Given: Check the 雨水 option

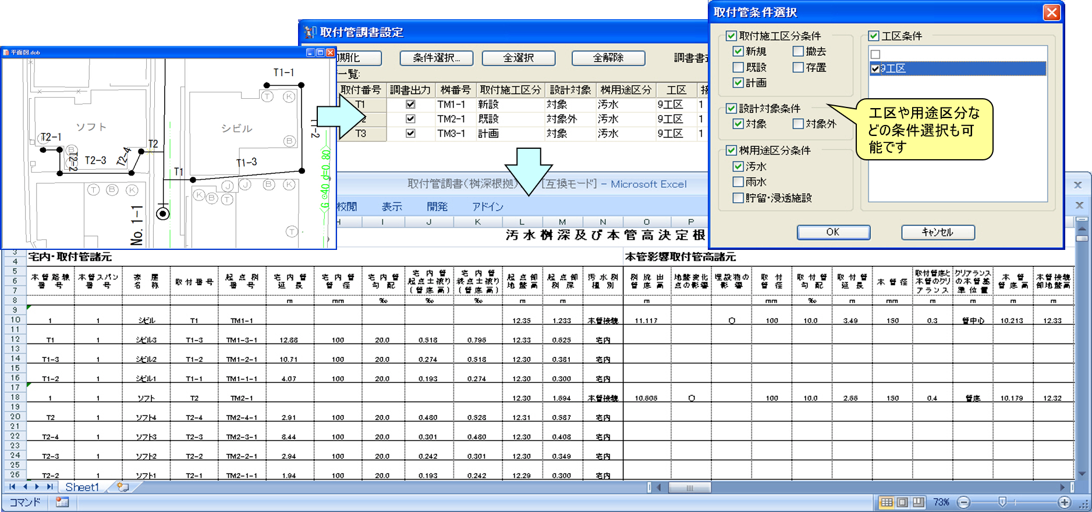Looking at the screenshot, I should pos(738,182).
